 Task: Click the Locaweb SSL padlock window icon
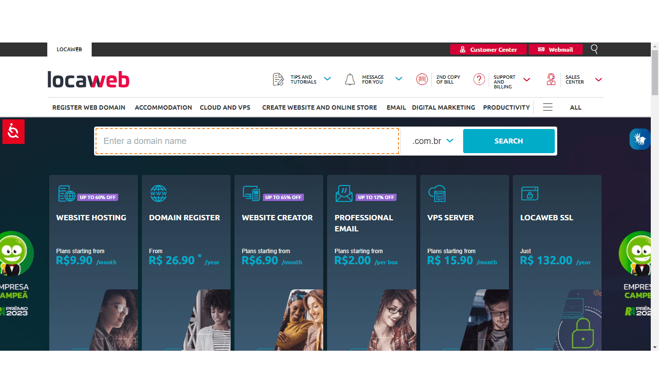(x=530, y=193)
